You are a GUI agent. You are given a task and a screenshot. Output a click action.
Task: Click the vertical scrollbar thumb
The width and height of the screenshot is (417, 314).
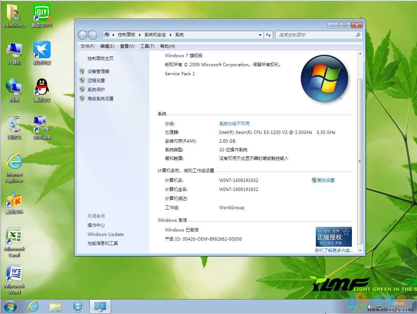360,161
